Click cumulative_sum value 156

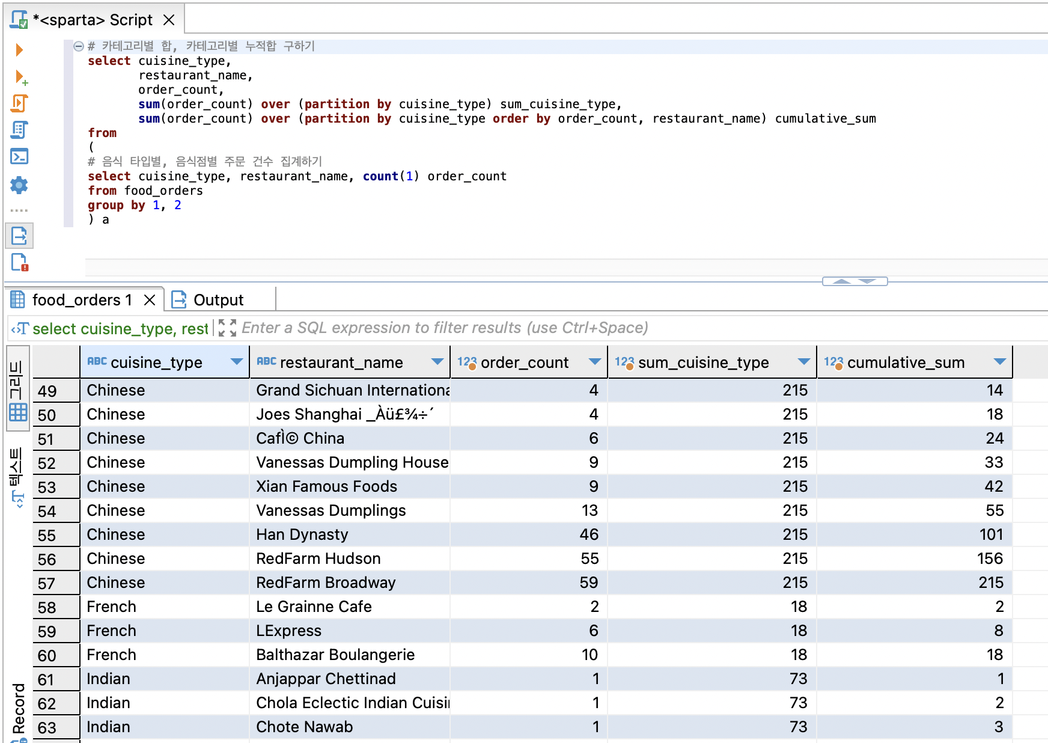915,558
